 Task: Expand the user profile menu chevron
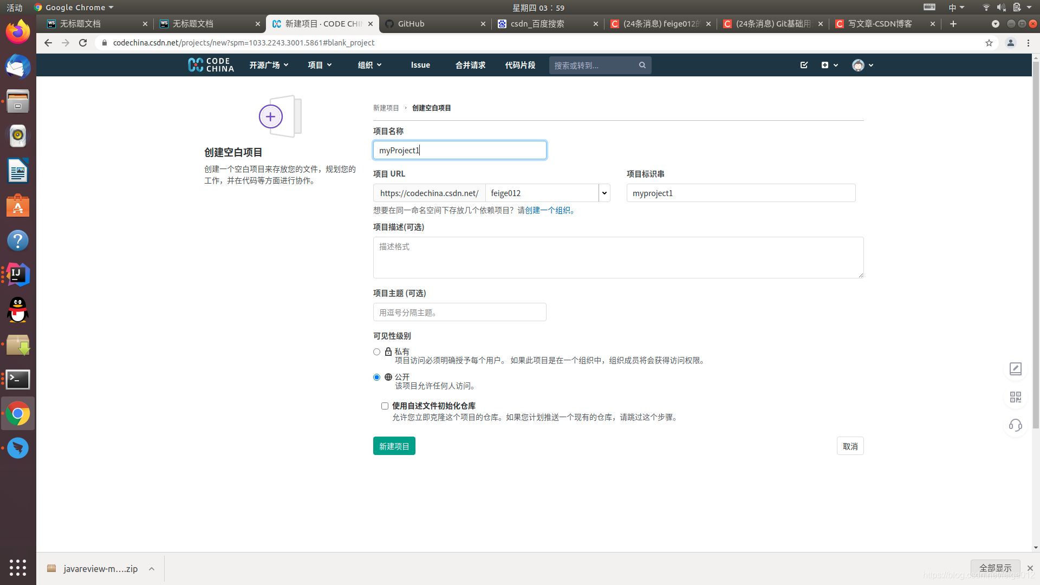870,65
